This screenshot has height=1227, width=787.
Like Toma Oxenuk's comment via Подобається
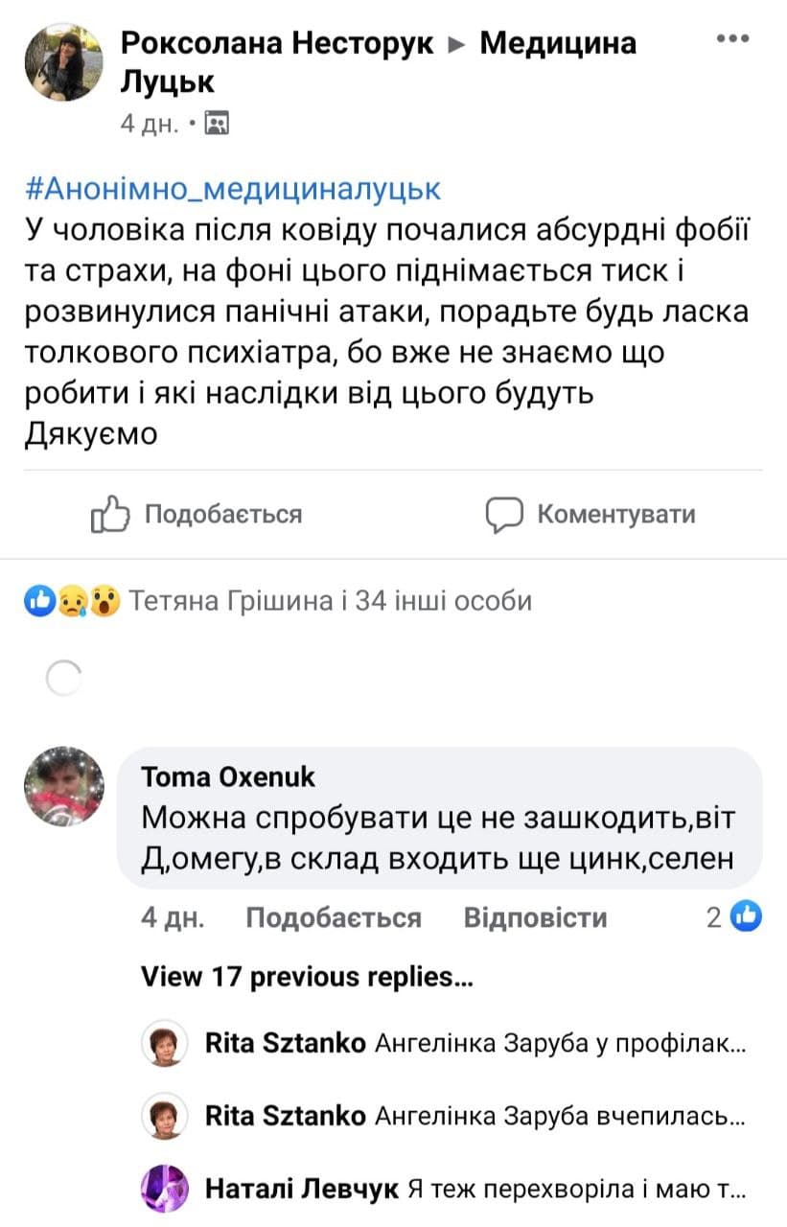tap(333, 918)
